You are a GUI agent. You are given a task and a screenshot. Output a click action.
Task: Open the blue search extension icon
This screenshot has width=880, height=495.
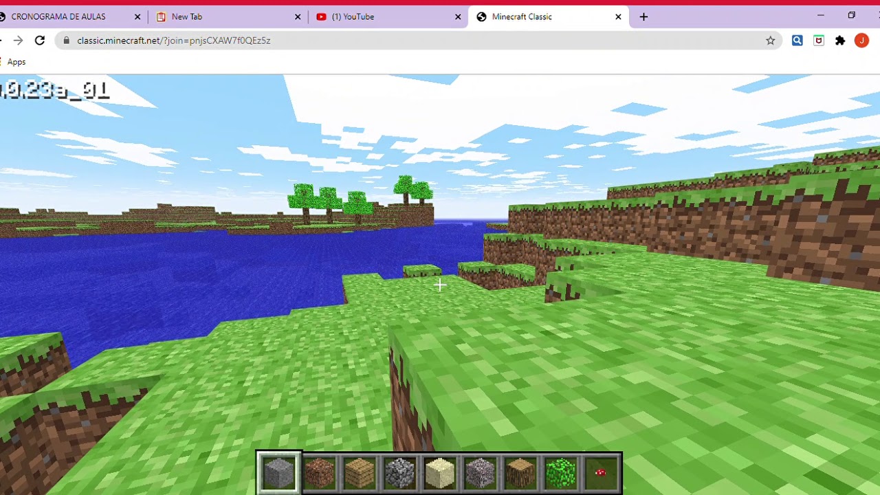[797, 41]
